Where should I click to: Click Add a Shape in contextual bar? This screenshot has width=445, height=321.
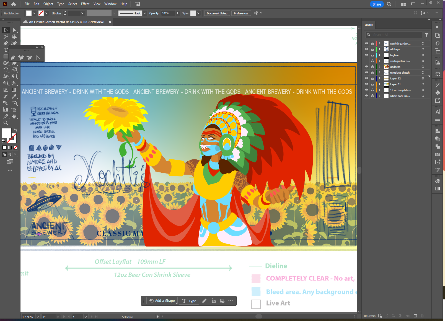(162, 301)
